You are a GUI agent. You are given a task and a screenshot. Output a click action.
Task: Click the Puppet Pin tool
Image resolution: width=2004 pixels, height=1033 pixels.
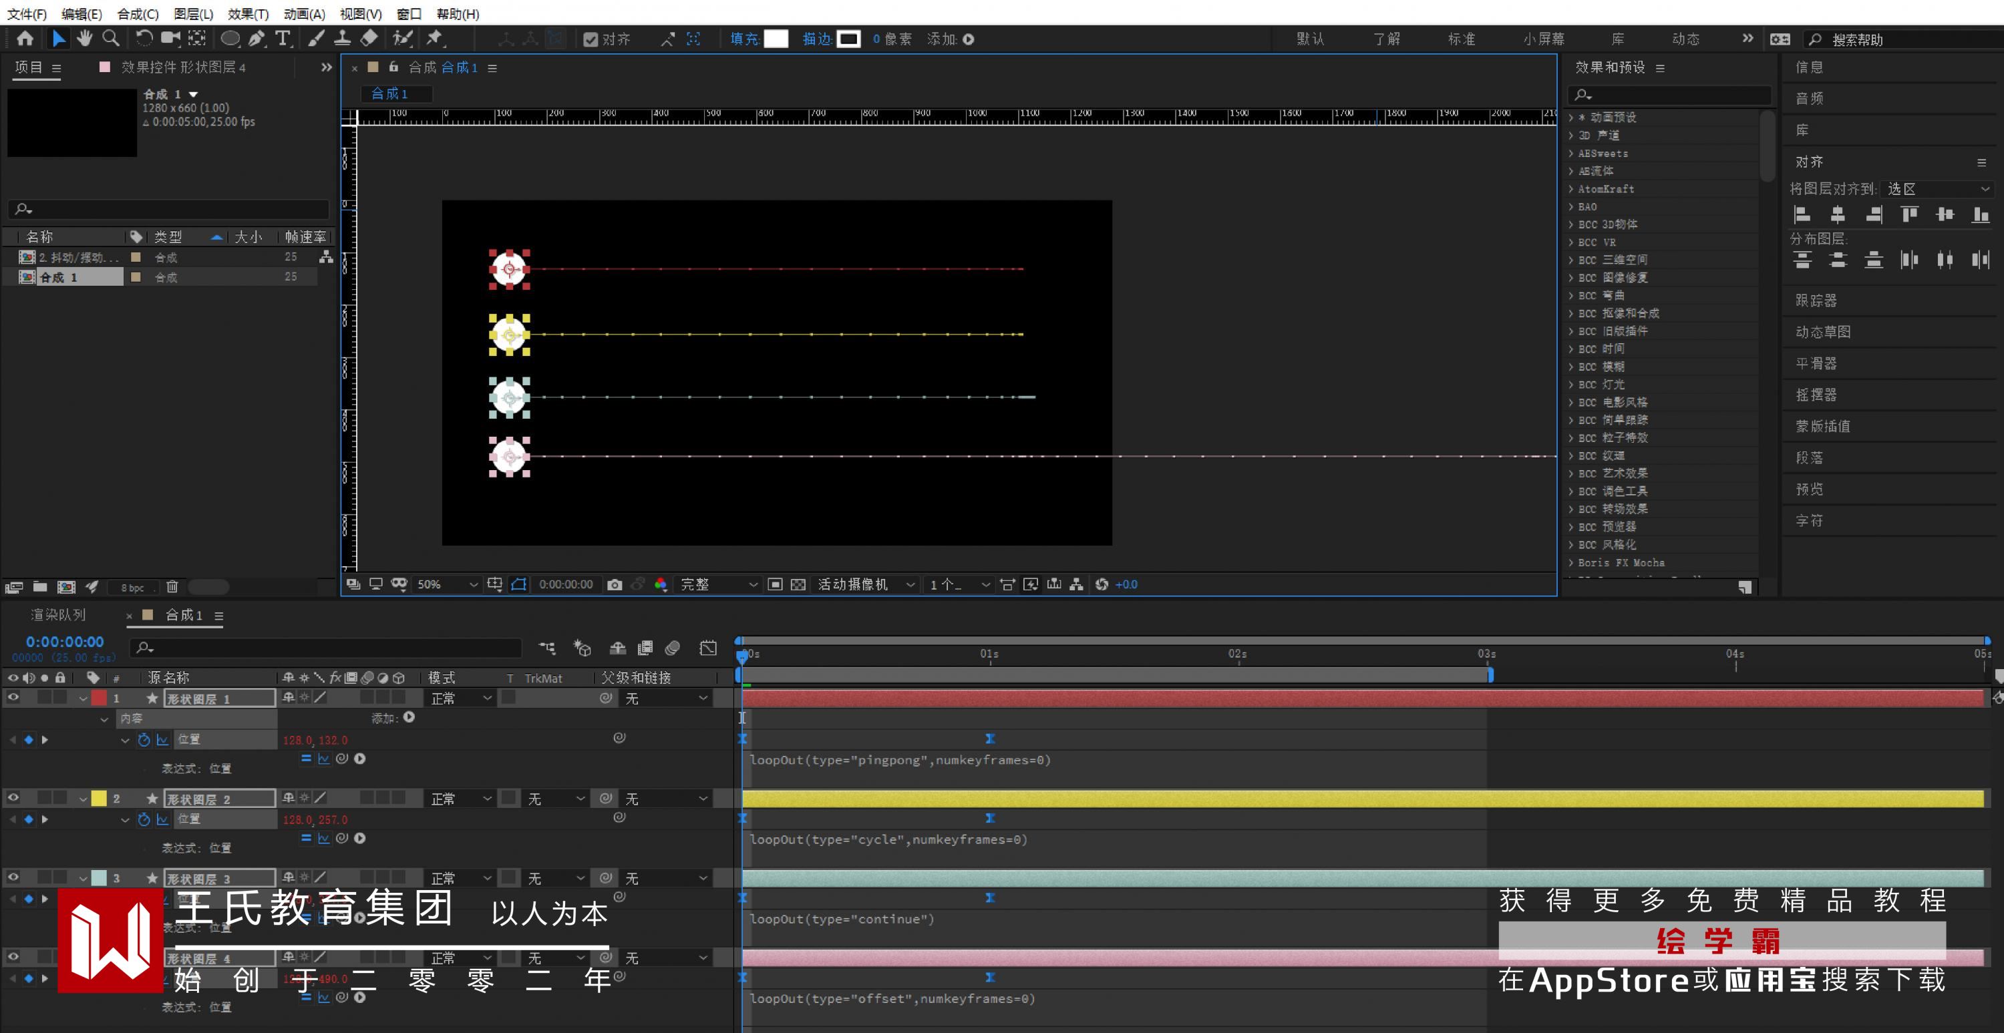434,38
